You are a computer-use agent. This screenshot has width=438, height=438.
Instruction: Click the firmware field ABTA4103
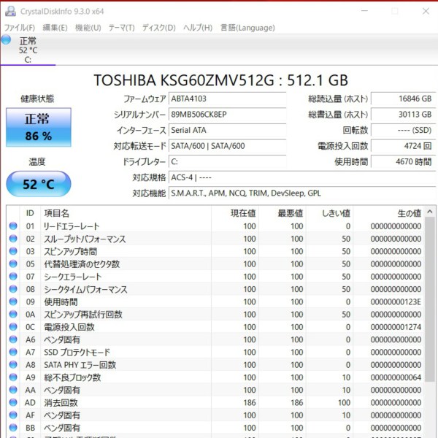click(227, 99)
